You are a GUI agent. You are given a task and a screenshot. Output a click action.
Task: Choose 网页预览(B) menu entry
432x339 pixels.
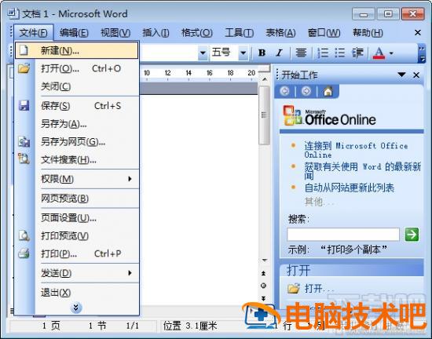pos(76,199)
